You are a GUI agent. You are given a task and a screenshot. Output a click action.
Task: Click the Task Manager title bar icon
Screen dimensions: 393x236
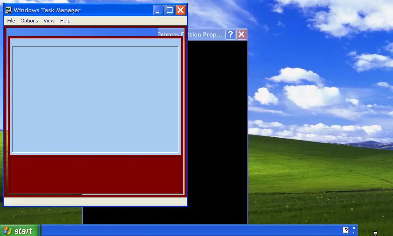coord(9,10)
